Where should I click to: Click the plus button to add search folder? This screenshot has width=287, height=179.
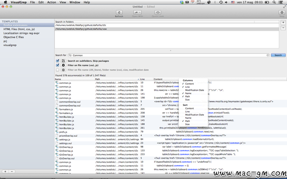point(283,22)
